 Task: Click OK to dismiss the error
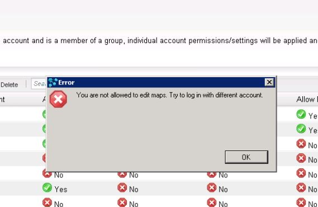pyautogui.click(x=246, y=157)
